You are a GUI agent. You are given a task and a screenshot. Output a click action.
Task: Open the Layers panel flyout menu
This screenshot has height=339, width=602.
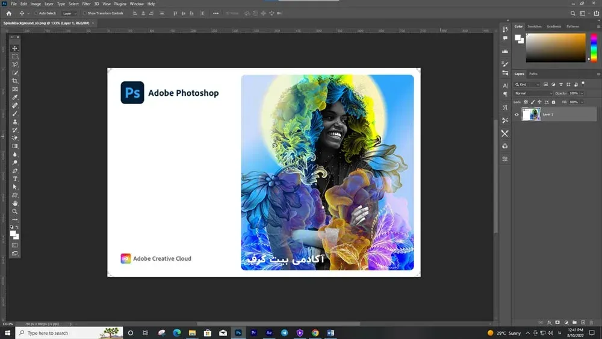[x=598, y=73]
